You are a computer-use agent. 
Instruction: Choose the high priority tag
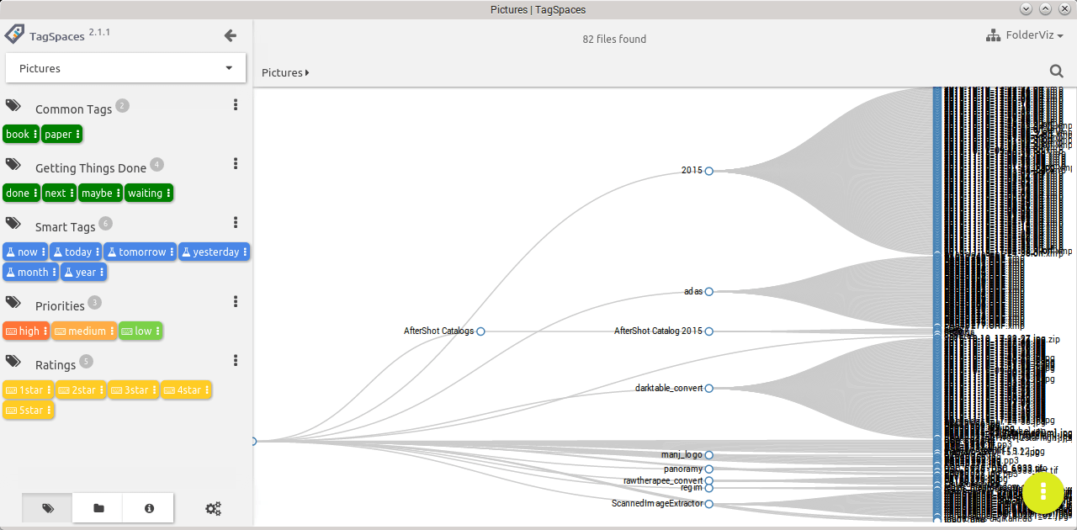click(26, 331)
